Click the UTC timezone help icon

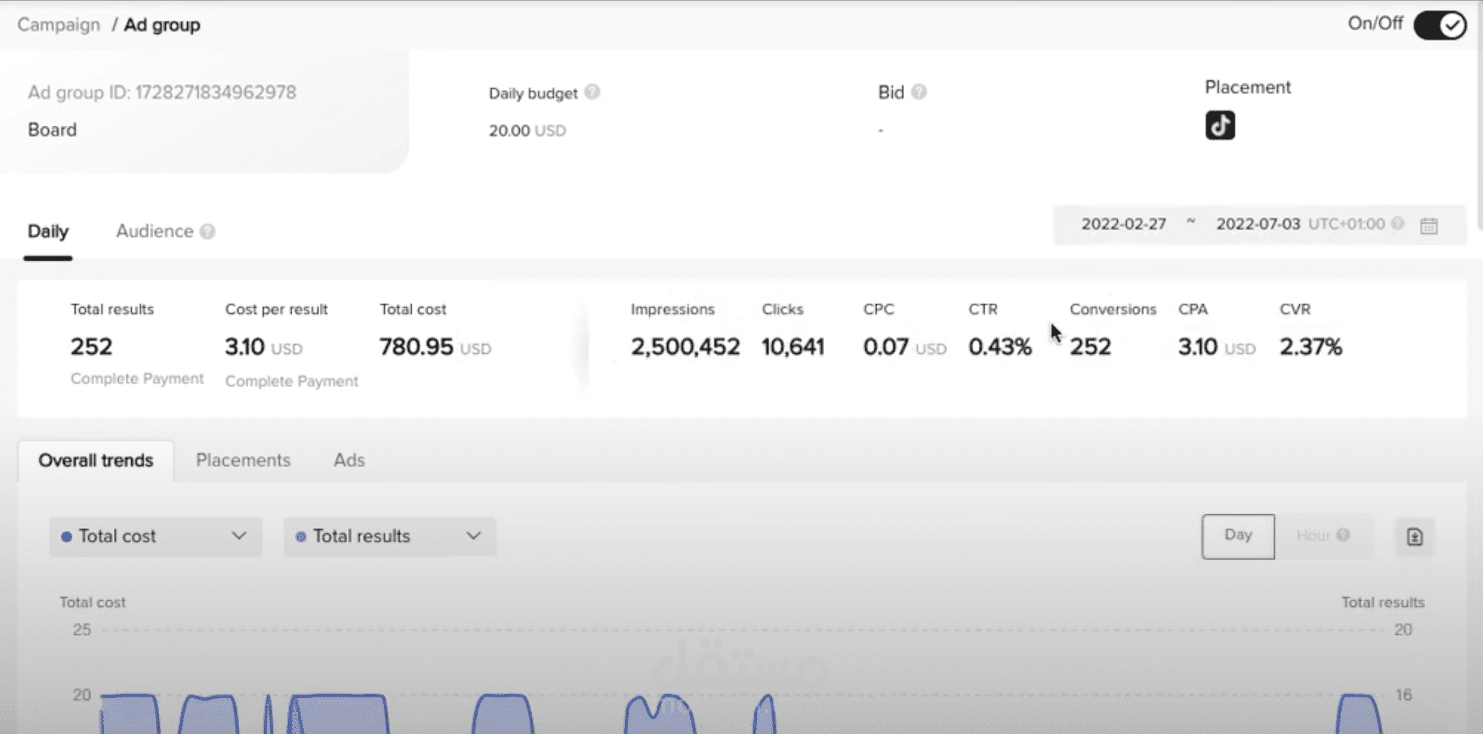[1398, 224]
